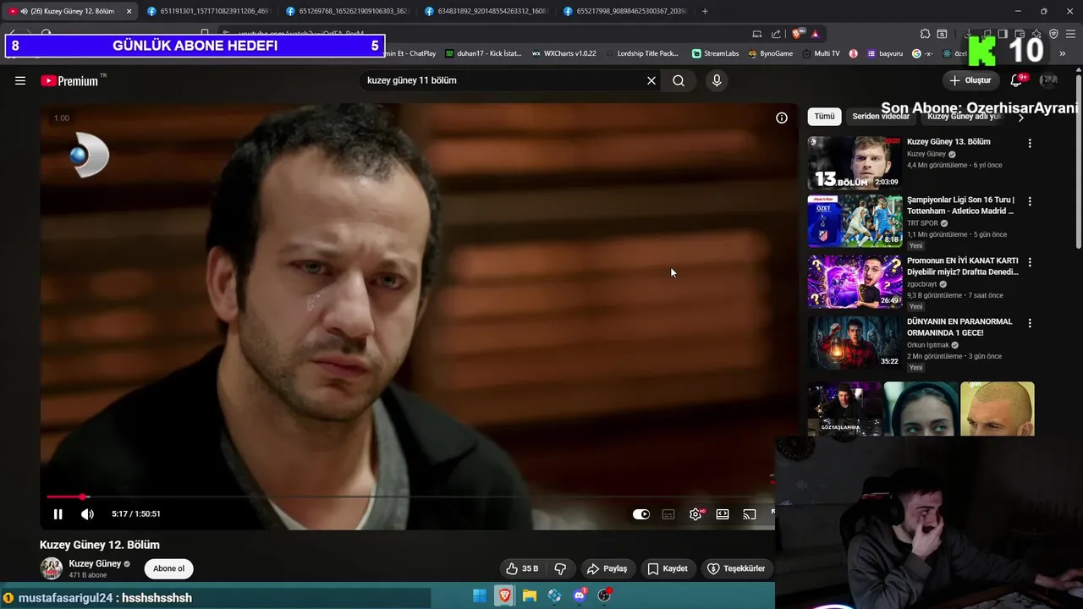
Task: Open Discord from the taskbar
Action: 580,595
